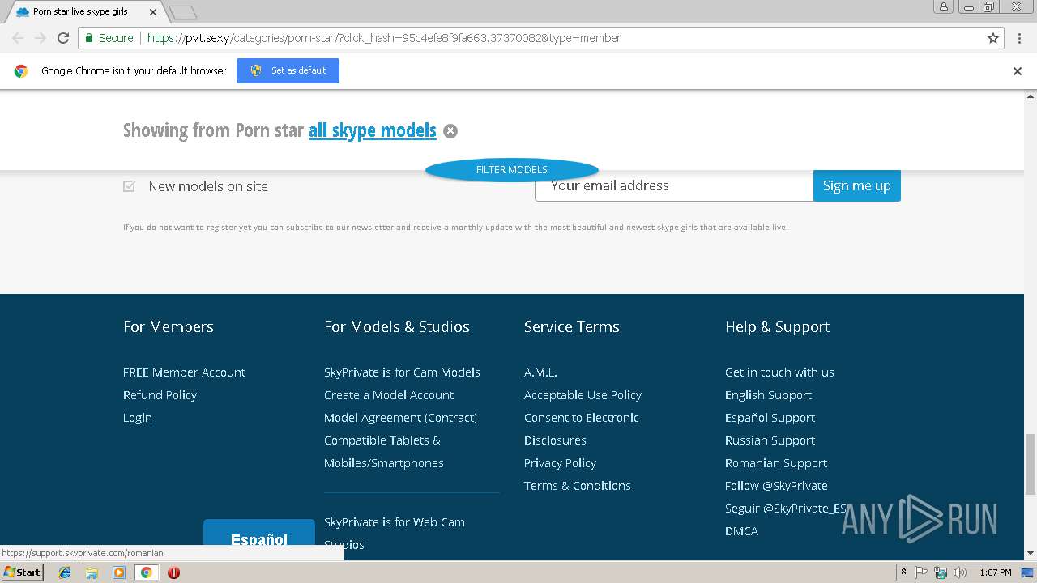
Task: Expand the FILTER MODELS panel
Action: pos(512,170)
